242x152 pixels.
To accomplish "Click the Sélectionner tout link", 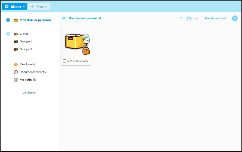I will click(215, 18).
